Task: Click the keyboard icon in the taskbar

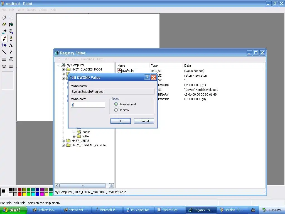Action: point(253,210)
